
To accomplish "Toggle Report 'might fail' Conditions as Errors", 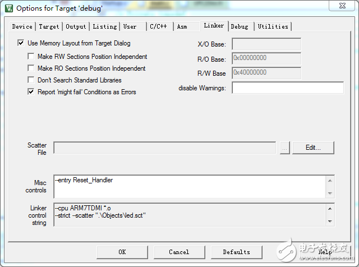I will pyautogui.click(x=31, y=92).
